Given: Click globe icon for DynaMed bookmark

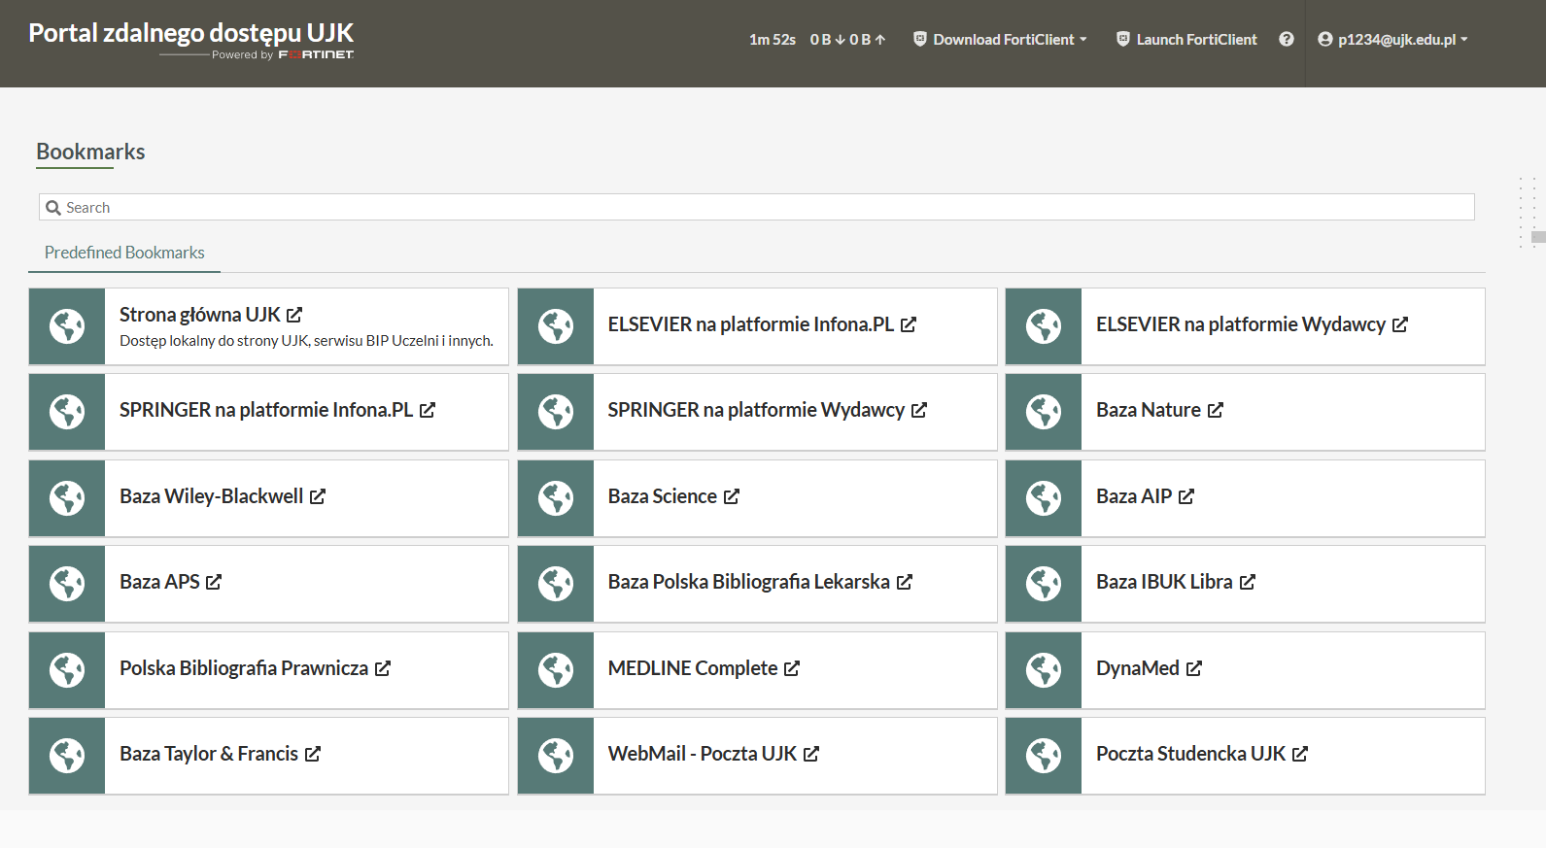Looking at the screenshot, I should pos(1044,670).
